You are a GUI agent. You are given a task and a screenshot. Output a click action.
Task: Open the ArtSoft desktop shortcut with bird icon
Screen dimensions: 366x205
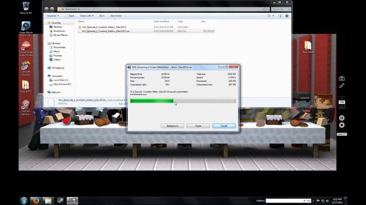[26, 68]
